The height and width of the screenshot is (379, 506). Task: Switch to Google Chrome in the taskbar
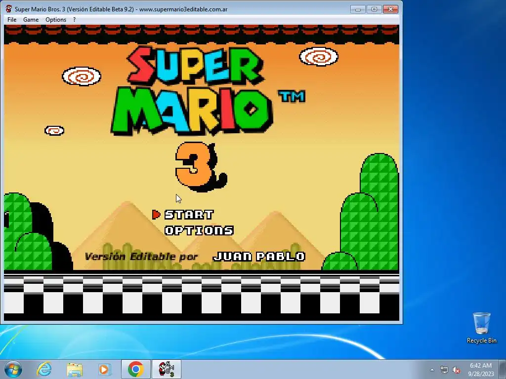point(135,369)
